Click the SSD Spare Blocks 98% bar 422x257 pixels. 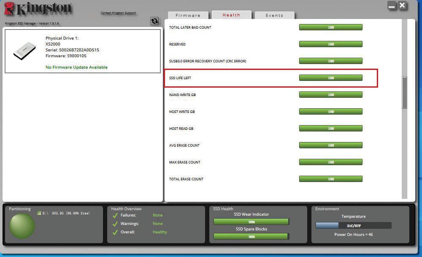(251, 237)
